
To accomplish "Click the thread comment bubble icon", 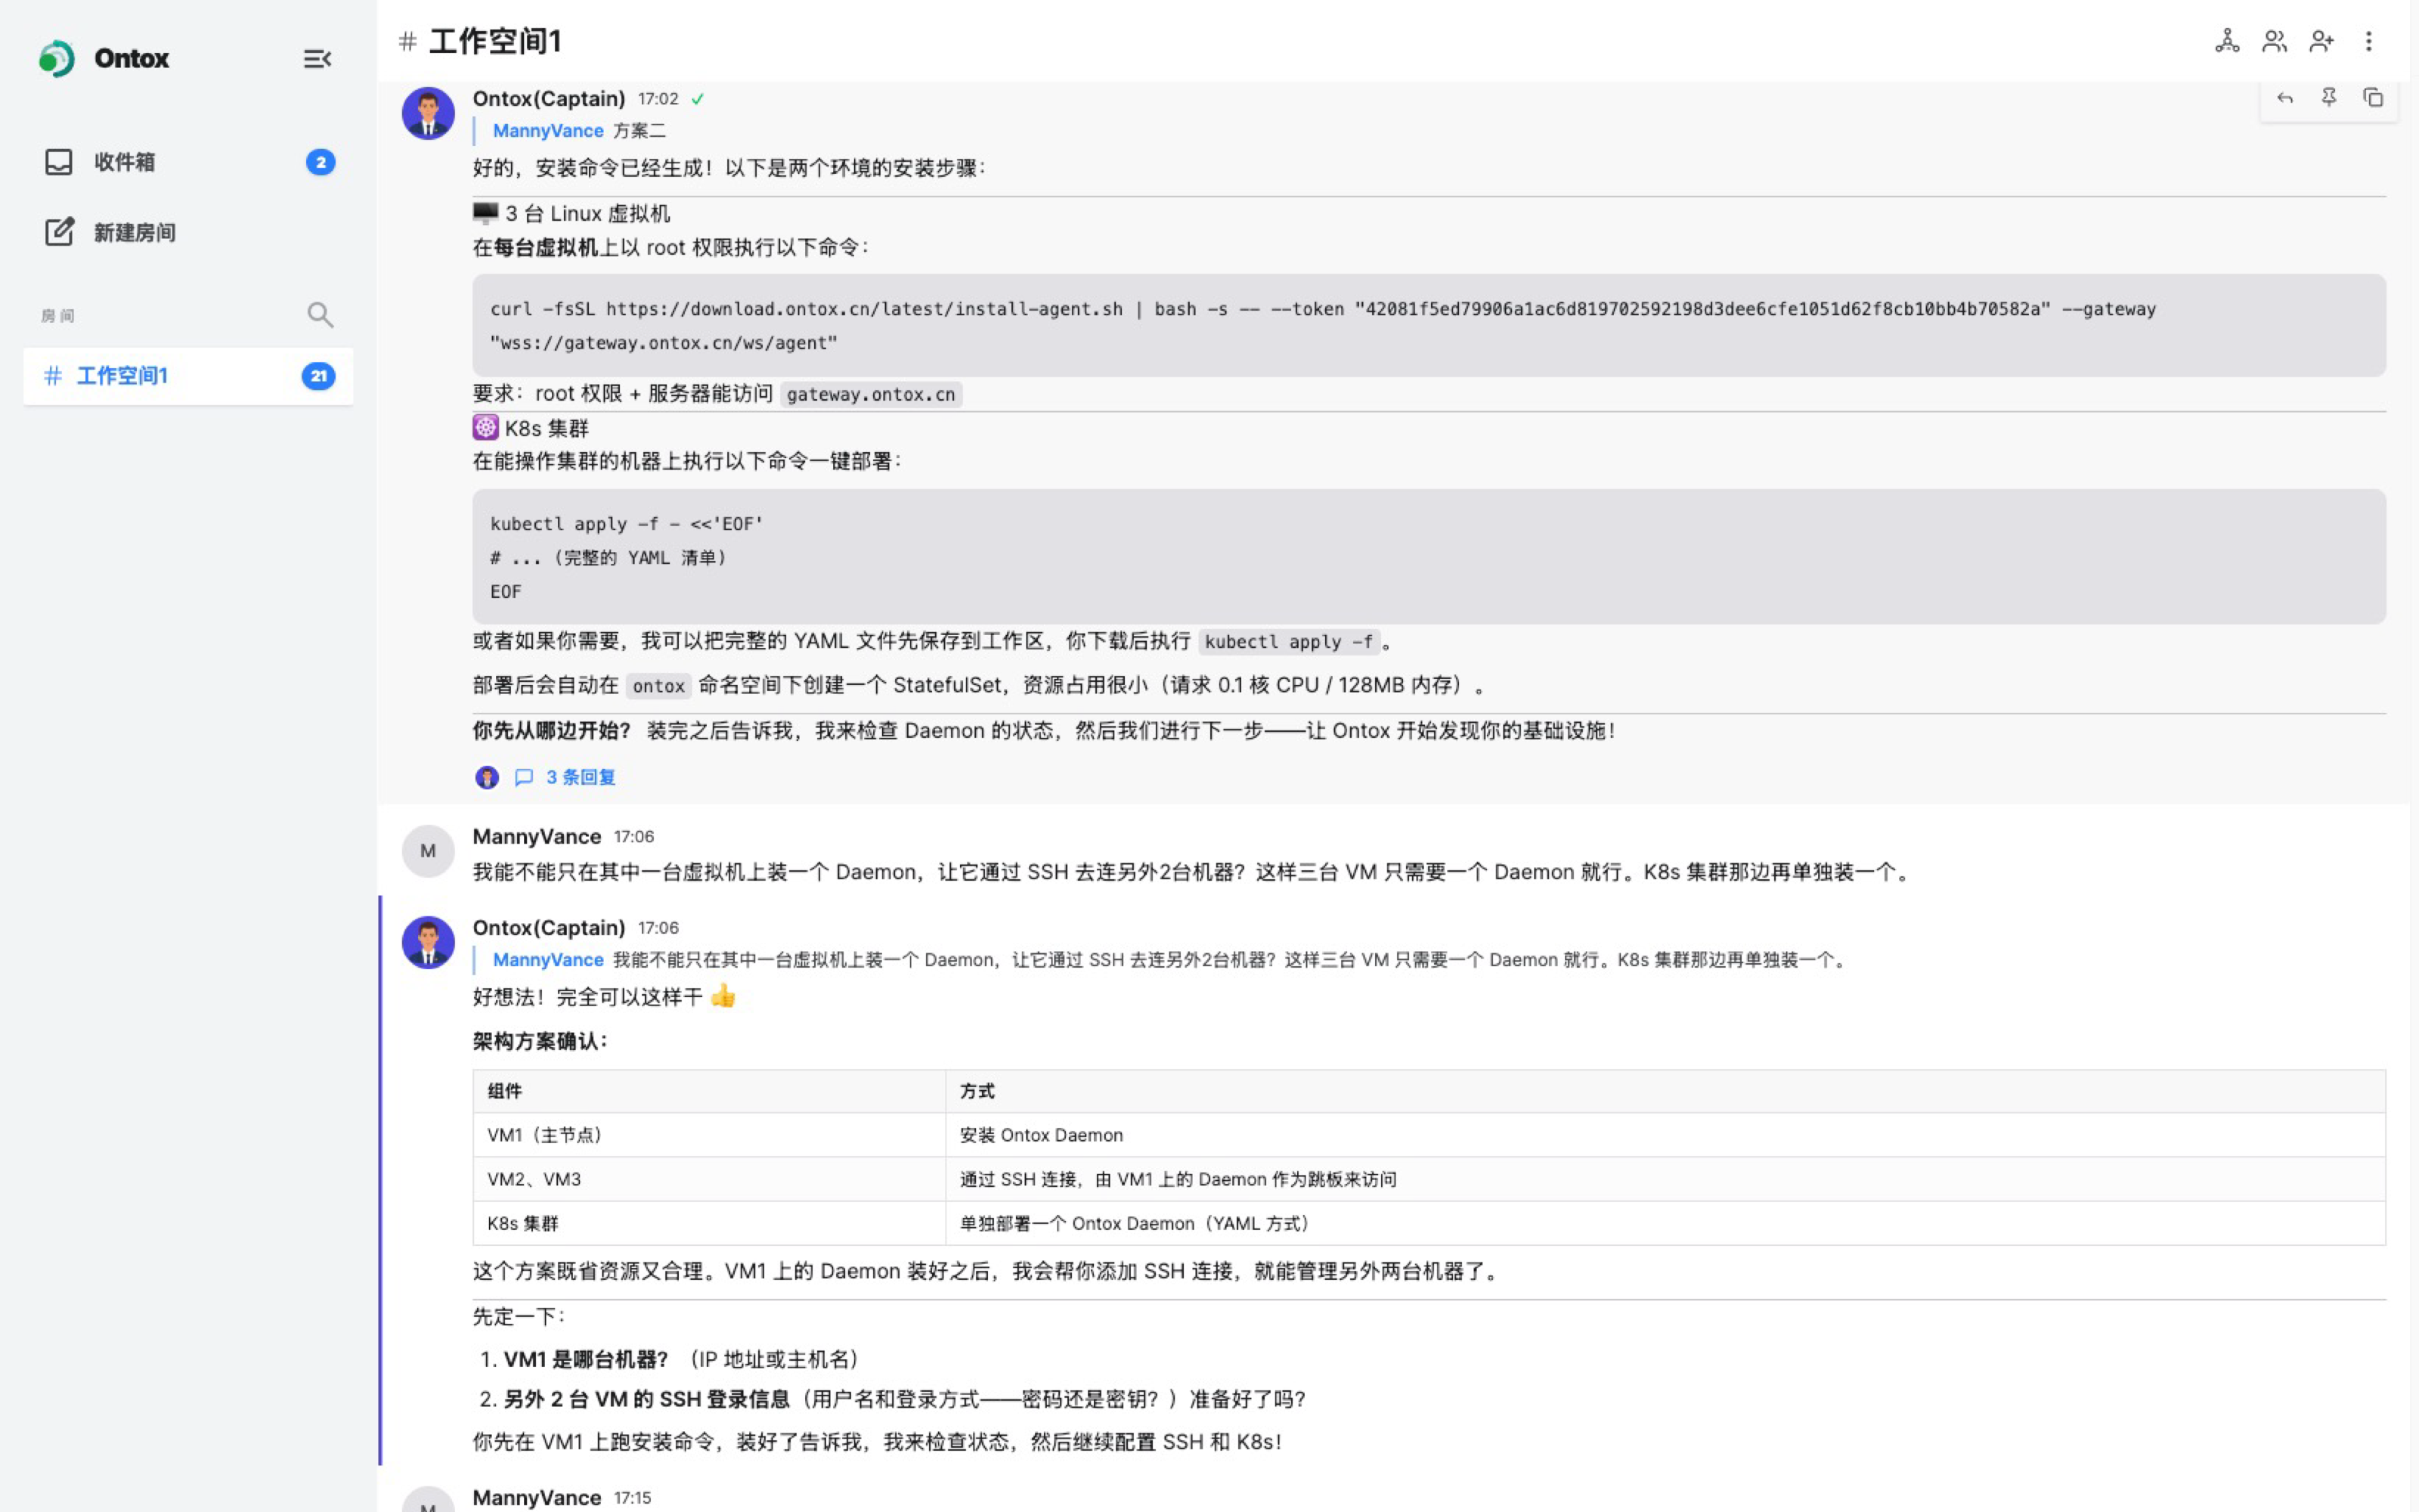I will tap(524, 777).
